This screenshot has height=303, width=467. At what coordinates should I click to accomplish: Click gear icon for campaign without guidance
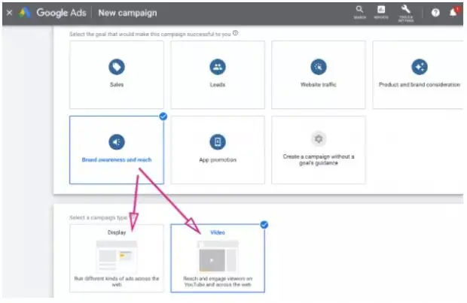(x=319, y=138)
